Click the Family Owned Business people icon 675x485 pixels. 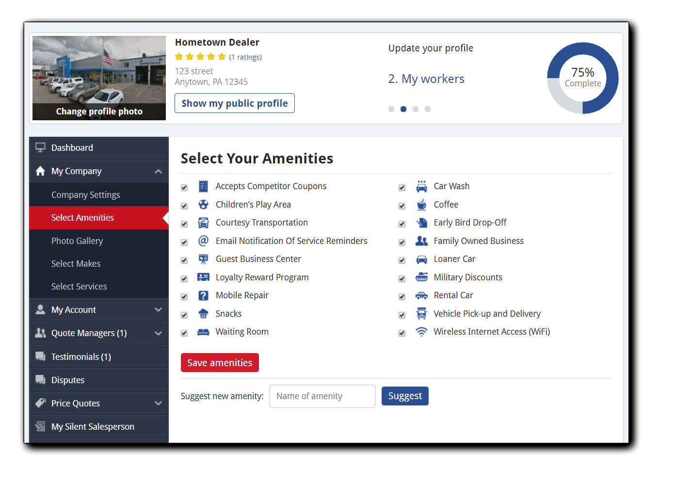point(421,241)
